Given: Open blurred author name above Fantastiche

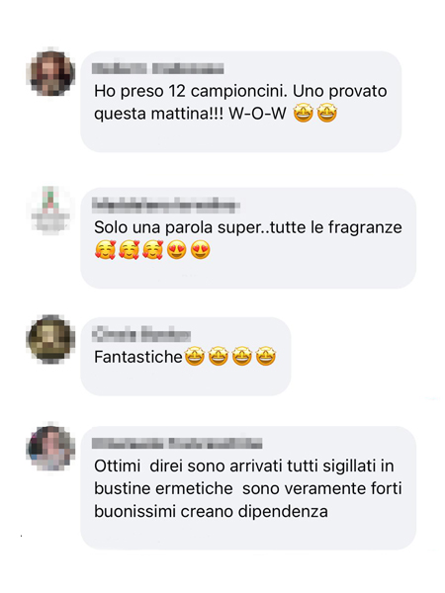Looking at the screenshot, I should point(141,334).
